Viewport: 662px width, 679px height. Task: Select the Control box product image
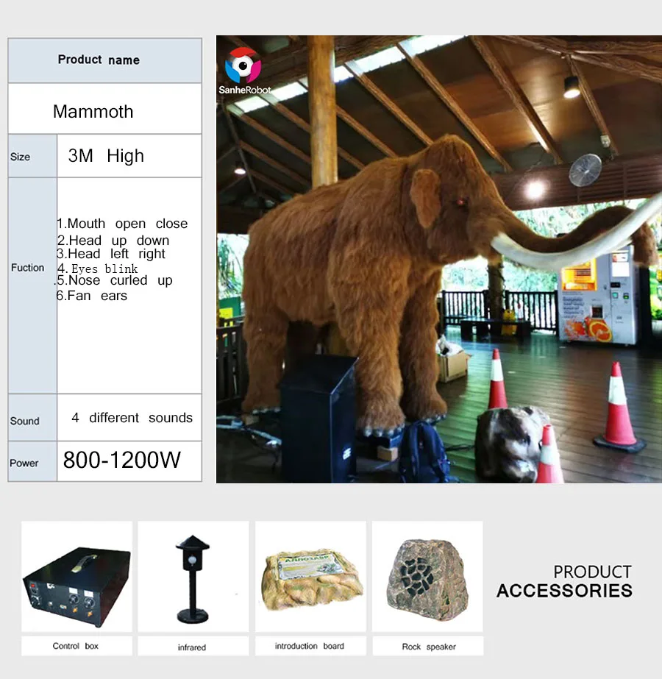tap(76, 576)
